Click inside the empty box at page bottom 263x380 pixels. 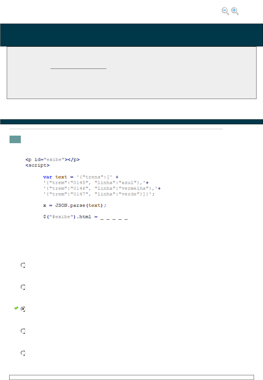(131, 377)
